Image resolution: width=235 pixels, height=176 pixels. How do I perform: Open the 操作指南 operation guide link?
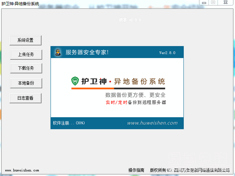pos(136,170)
